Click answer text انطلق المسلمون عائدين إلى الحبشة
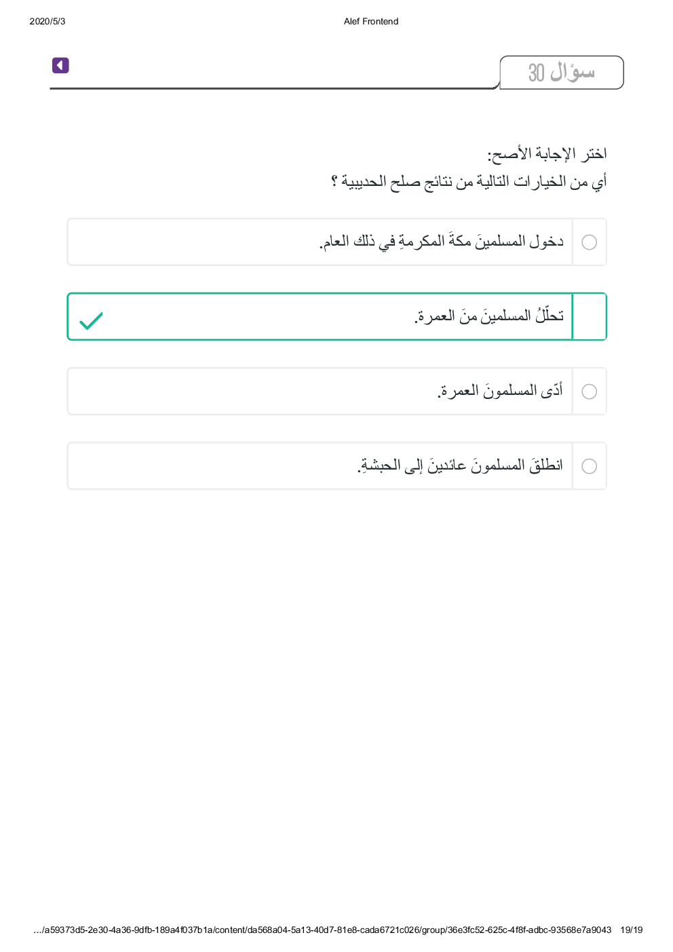The image size is (673, 952). [x=460, y=465]
